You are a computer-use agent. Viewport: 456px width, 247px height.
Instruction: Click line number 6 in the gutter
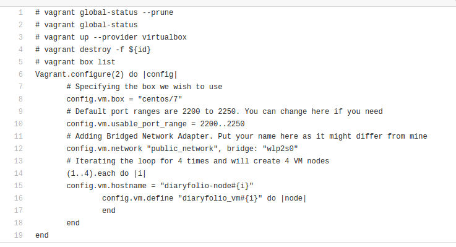[x=20, y=74]
